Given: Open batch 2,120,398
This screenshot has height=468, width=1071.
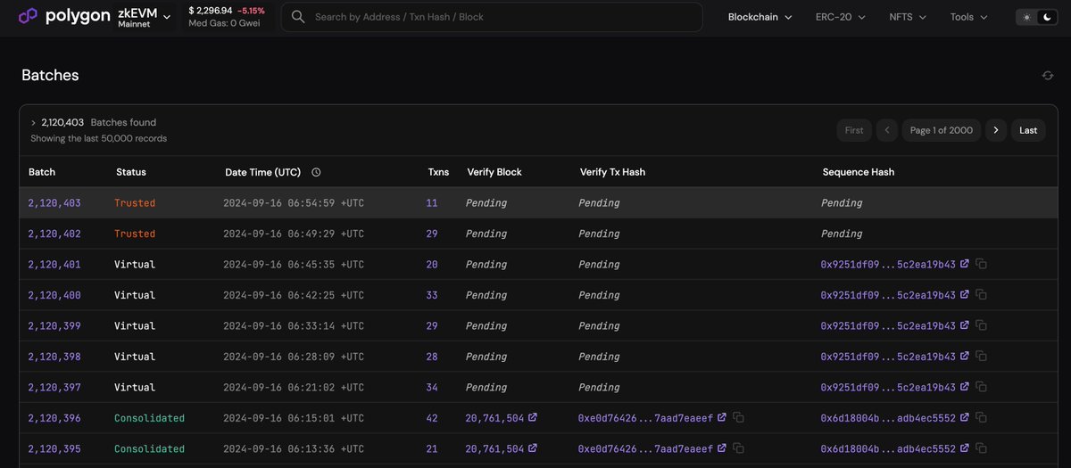Looking at the screenshot, I should click(x=54, y=357).
